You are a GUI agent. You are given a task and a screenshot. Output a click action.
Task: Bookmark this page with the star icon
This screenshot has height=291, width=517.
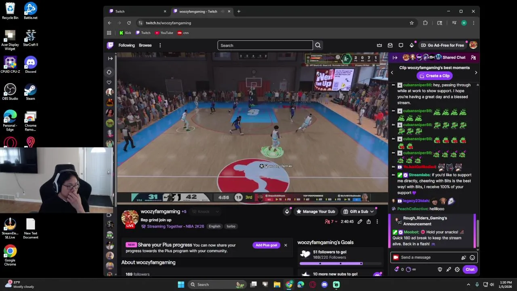[412, 23]
